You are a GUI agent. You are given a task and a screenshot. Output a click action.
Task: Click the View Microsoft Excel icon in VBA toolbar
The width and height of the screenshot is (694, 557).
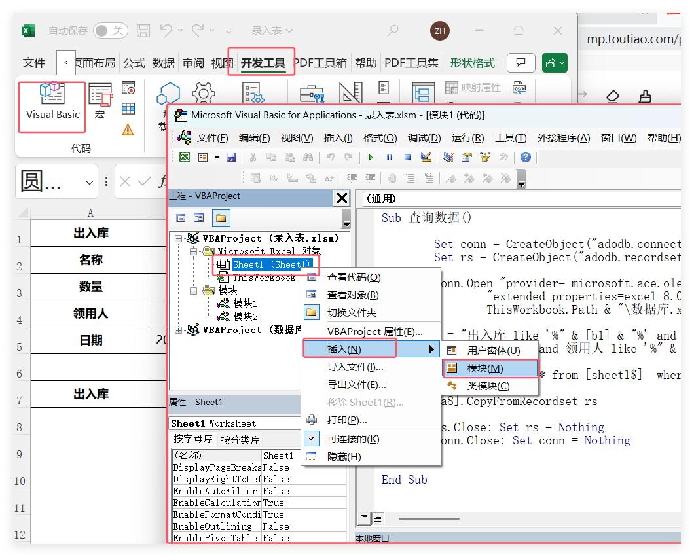point(185,157)
